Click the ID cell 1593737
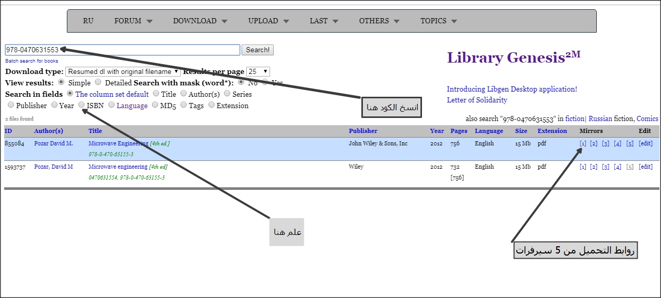661x298 pixels. (15, 167)
